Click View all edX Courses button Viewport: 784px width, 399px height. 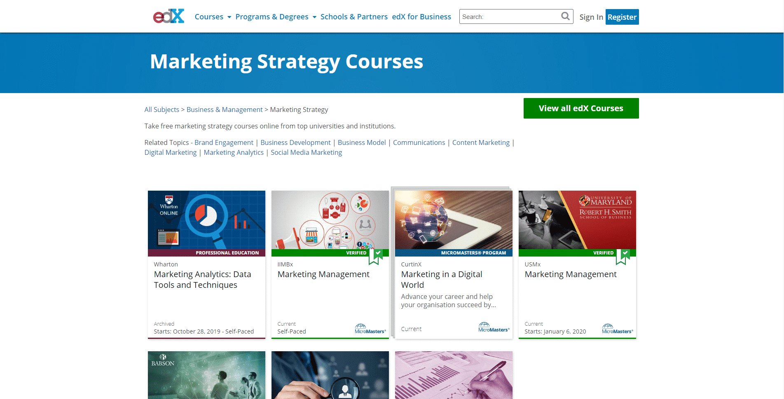pyautogui.click(x=581, y=108)
